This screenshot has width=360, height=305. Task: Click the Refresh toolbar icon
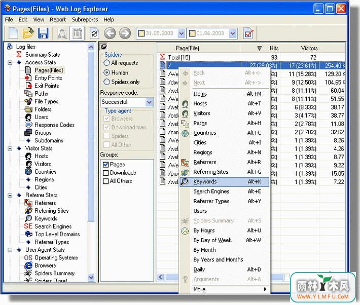(x=95, y=34)
